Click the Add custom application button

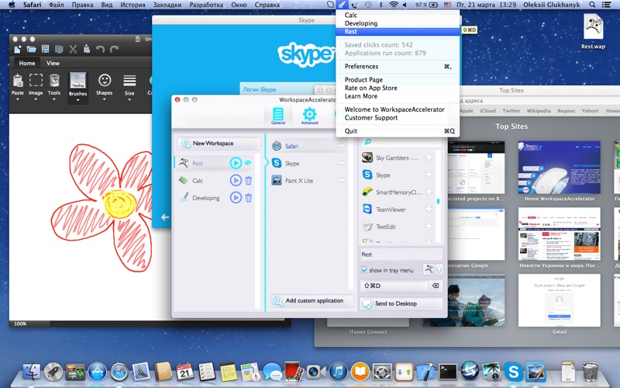click(312, 301)
